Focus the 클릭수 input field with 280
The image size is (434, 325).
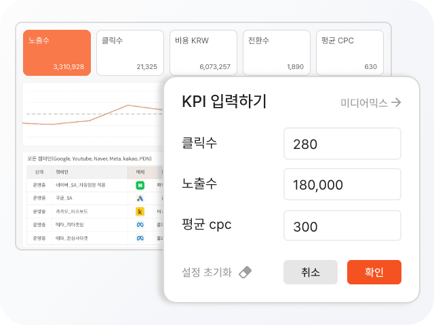click(x=342, y=144)
